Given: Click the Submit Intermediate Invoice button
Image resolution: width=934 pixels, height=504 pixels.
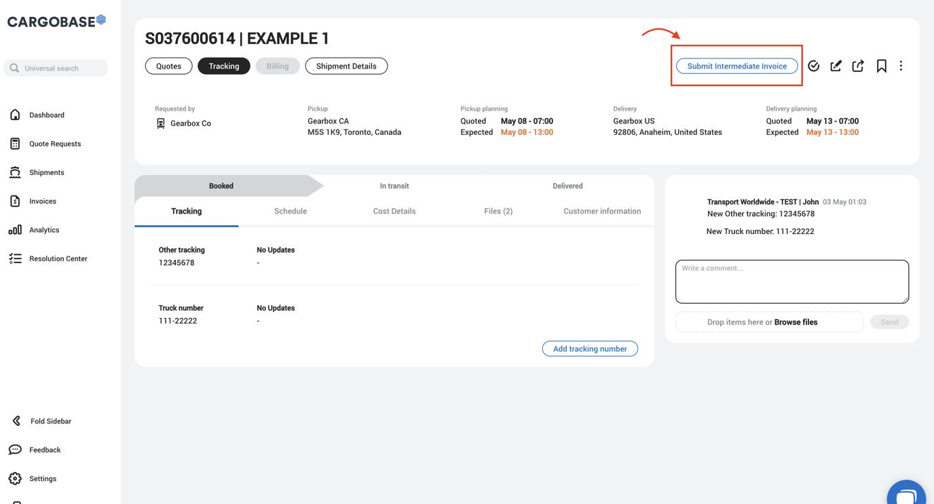Looking at the screenshot, I should (x=736, y=65).
